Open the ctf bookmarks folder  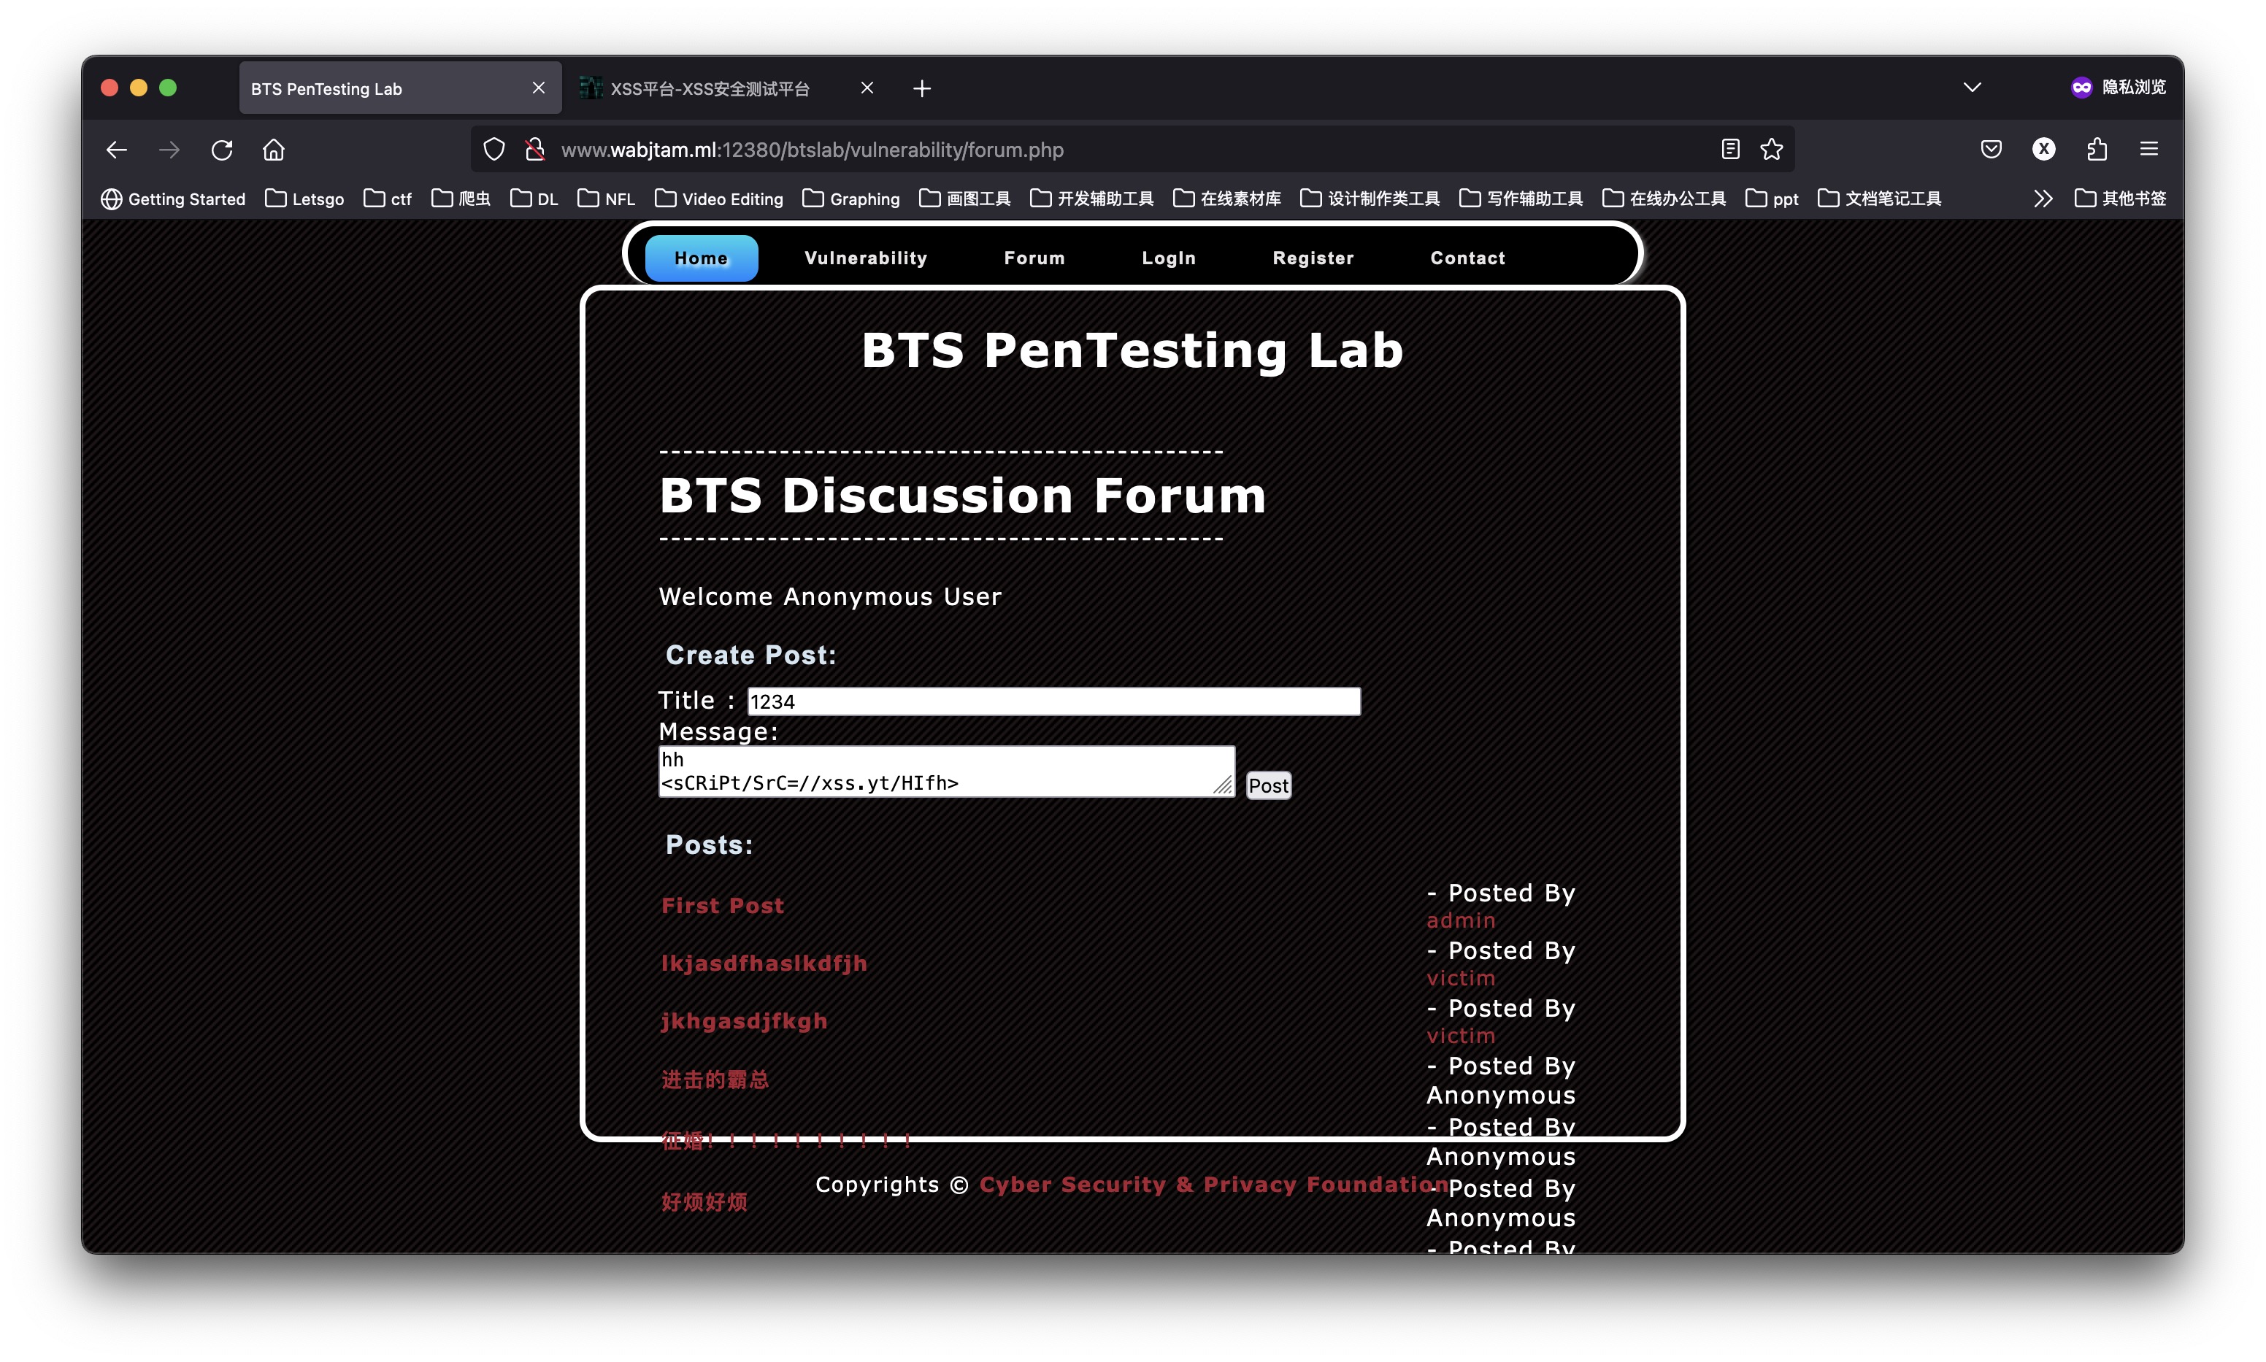tap(388, 199)
